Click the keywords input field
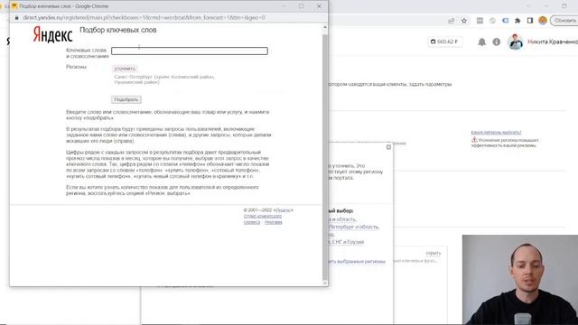 190,51
